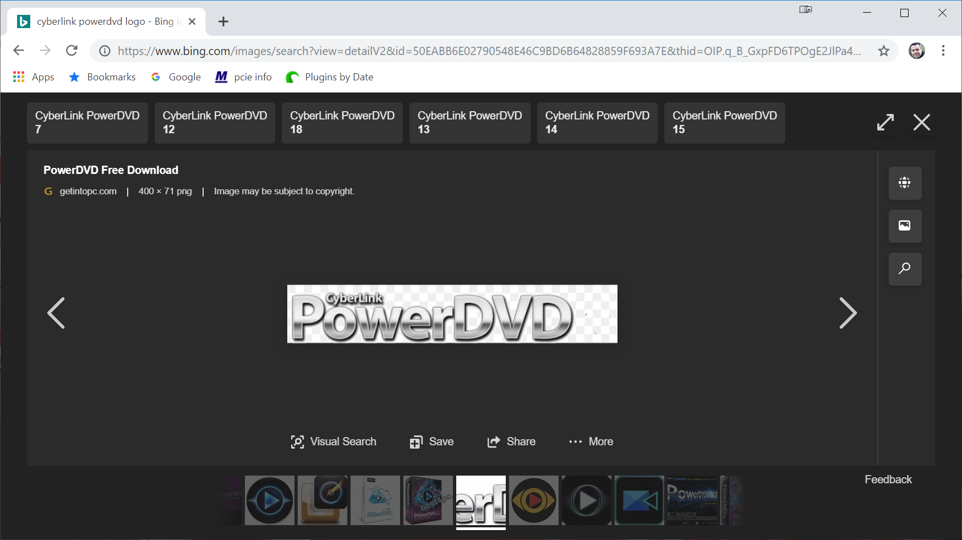Bookmark this page with the star icon
Viewport: 962px width, 540px height.
(884, 51)
